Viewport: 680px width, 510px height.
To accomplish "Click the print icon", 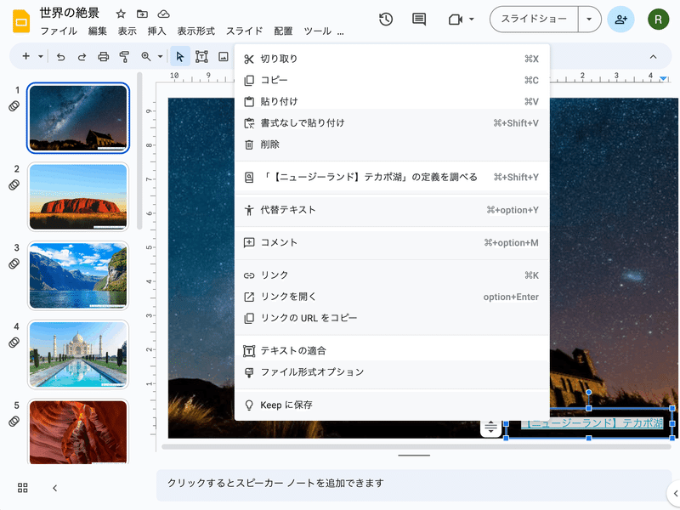I will 103,56.
